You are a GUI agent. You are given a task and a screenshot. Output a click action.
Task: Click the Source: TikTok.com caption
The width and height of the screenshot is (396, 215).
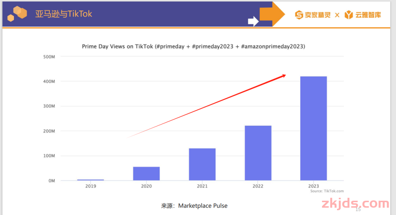[327, 191]
